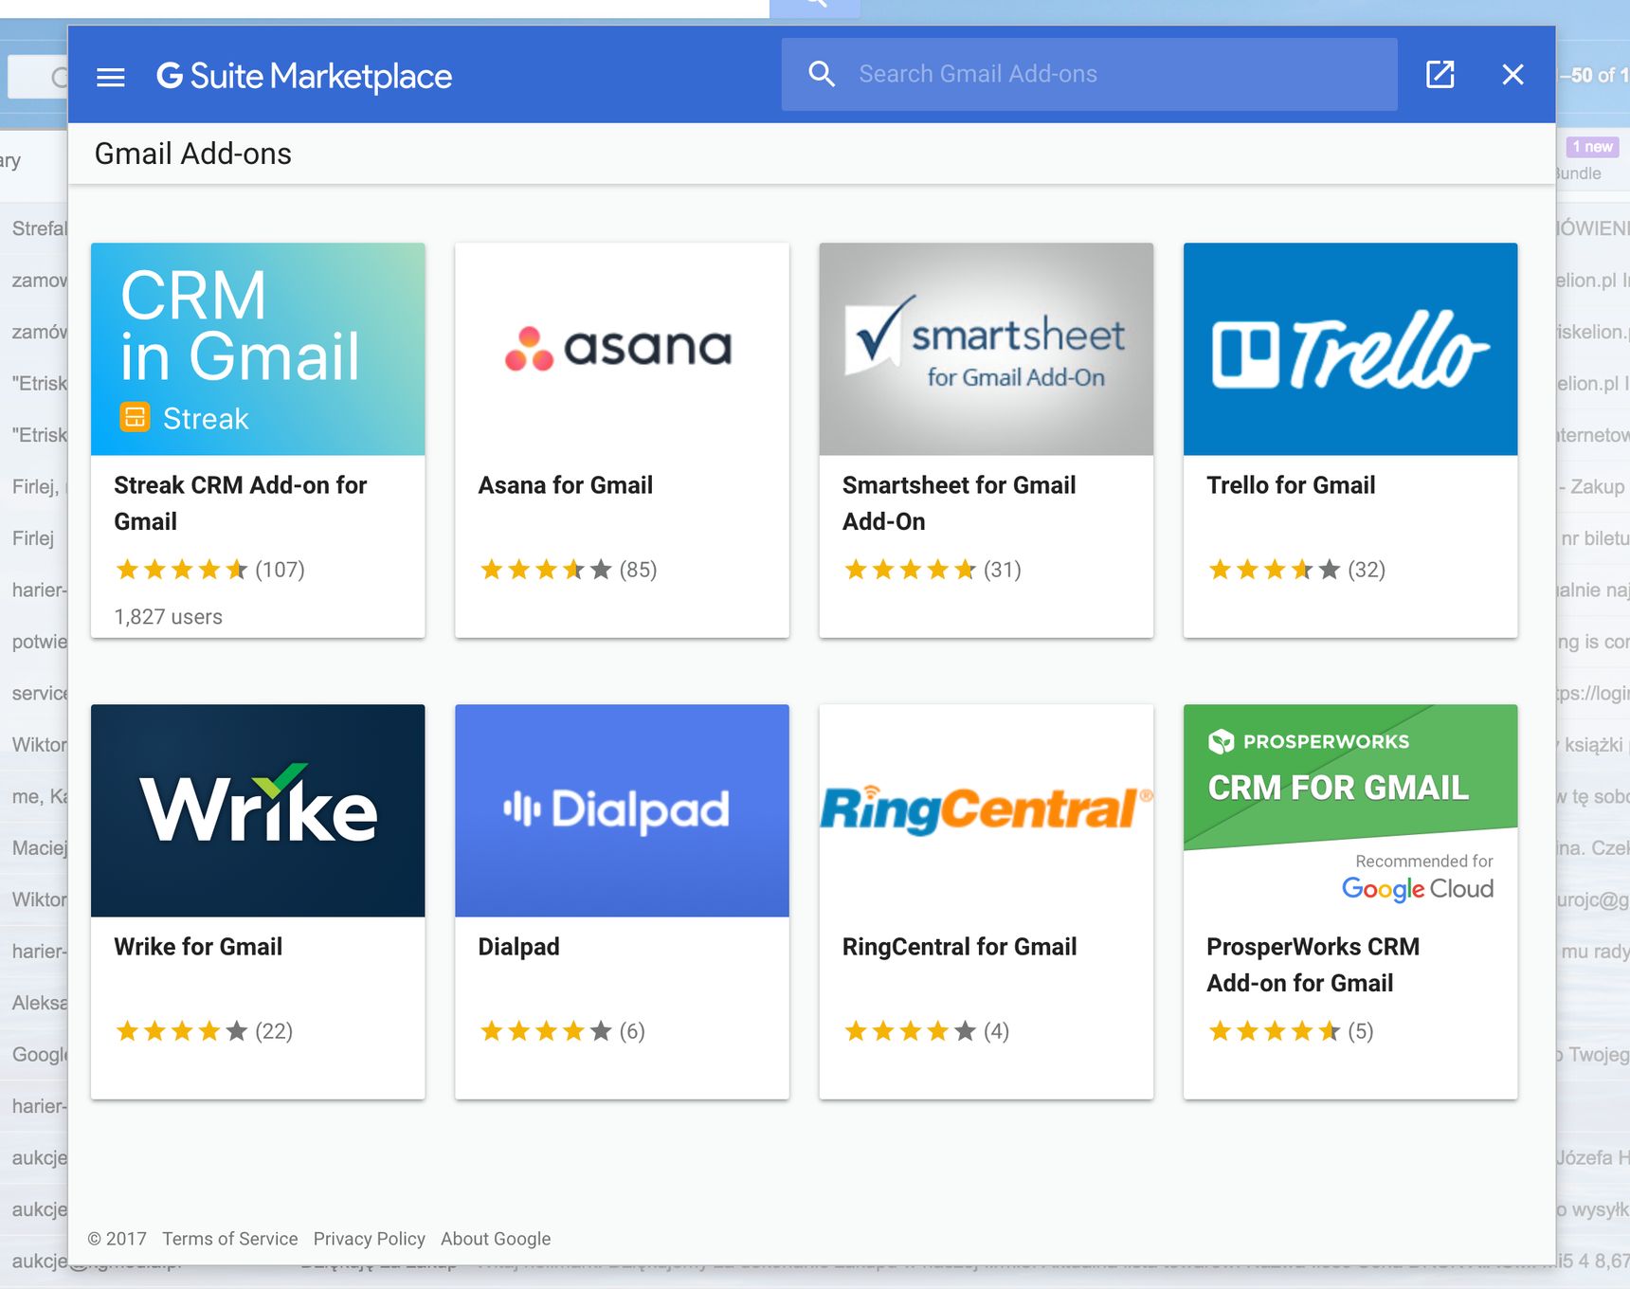The height and width of the screenshot is (1289, 1630).
Task: Click the Wrike for Gmail title
Action: pyautogui.click(x=198, y=947)
